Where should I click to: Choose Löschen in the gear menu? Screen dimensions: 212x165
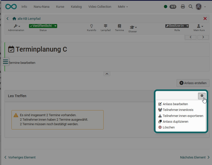[167, 127]
